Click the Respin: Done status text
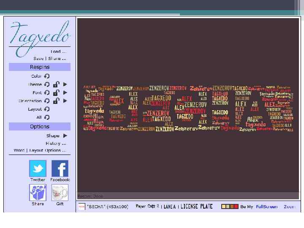Viewport: 304px width, 228px height. (90, 196)
